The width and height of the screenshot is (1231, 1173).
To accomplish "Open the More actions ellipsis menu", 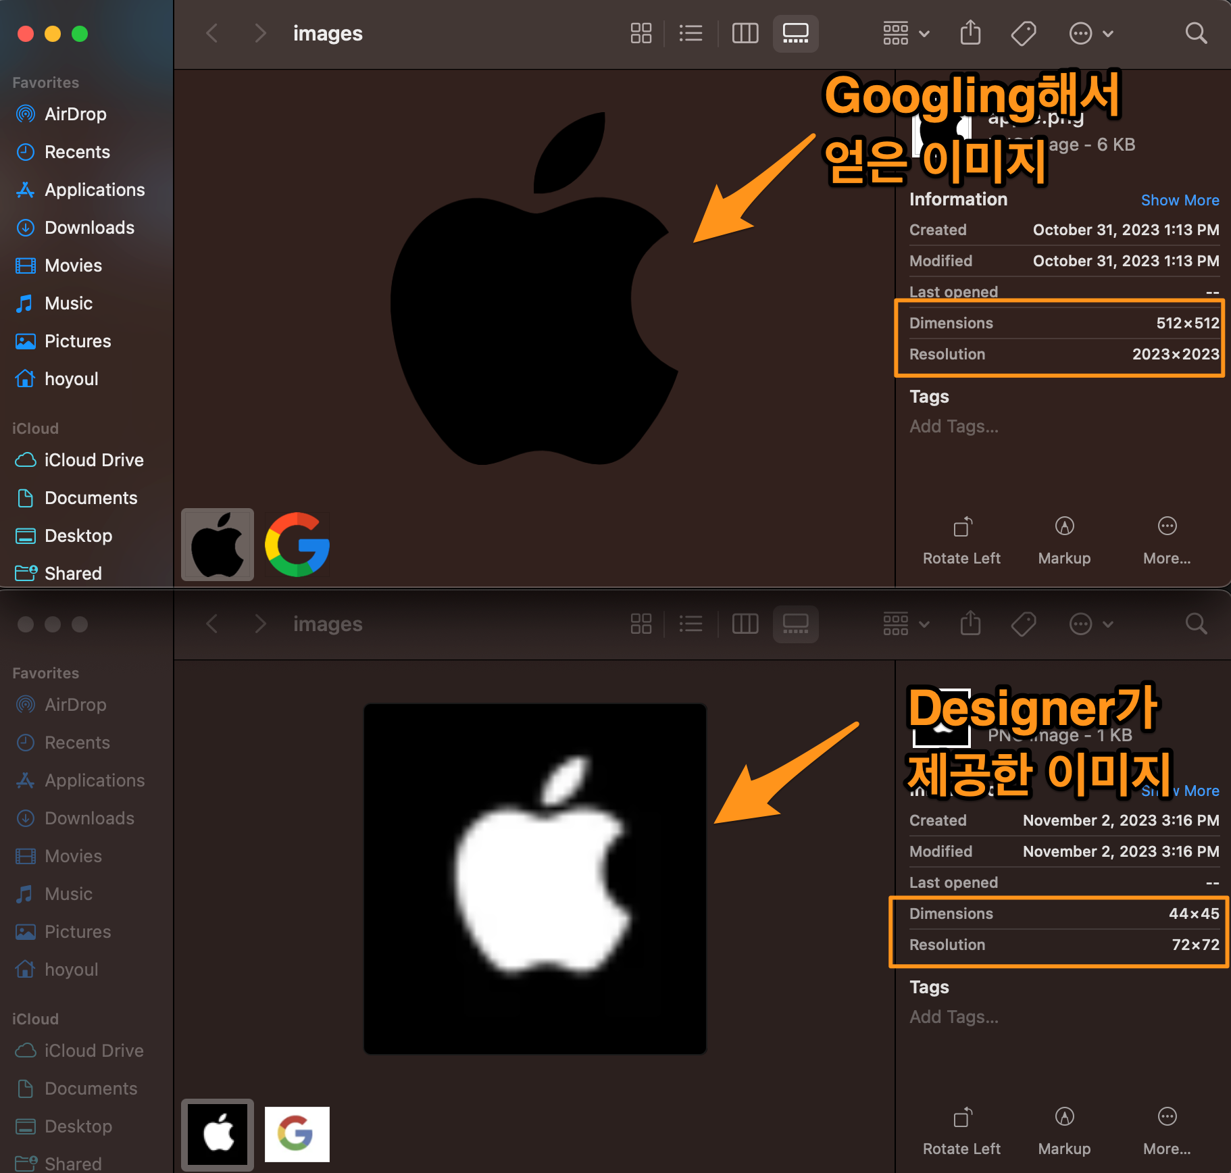I will (x=1089, y=33).
